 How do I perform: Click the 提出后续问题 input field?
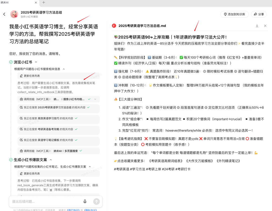pos(45,201)
